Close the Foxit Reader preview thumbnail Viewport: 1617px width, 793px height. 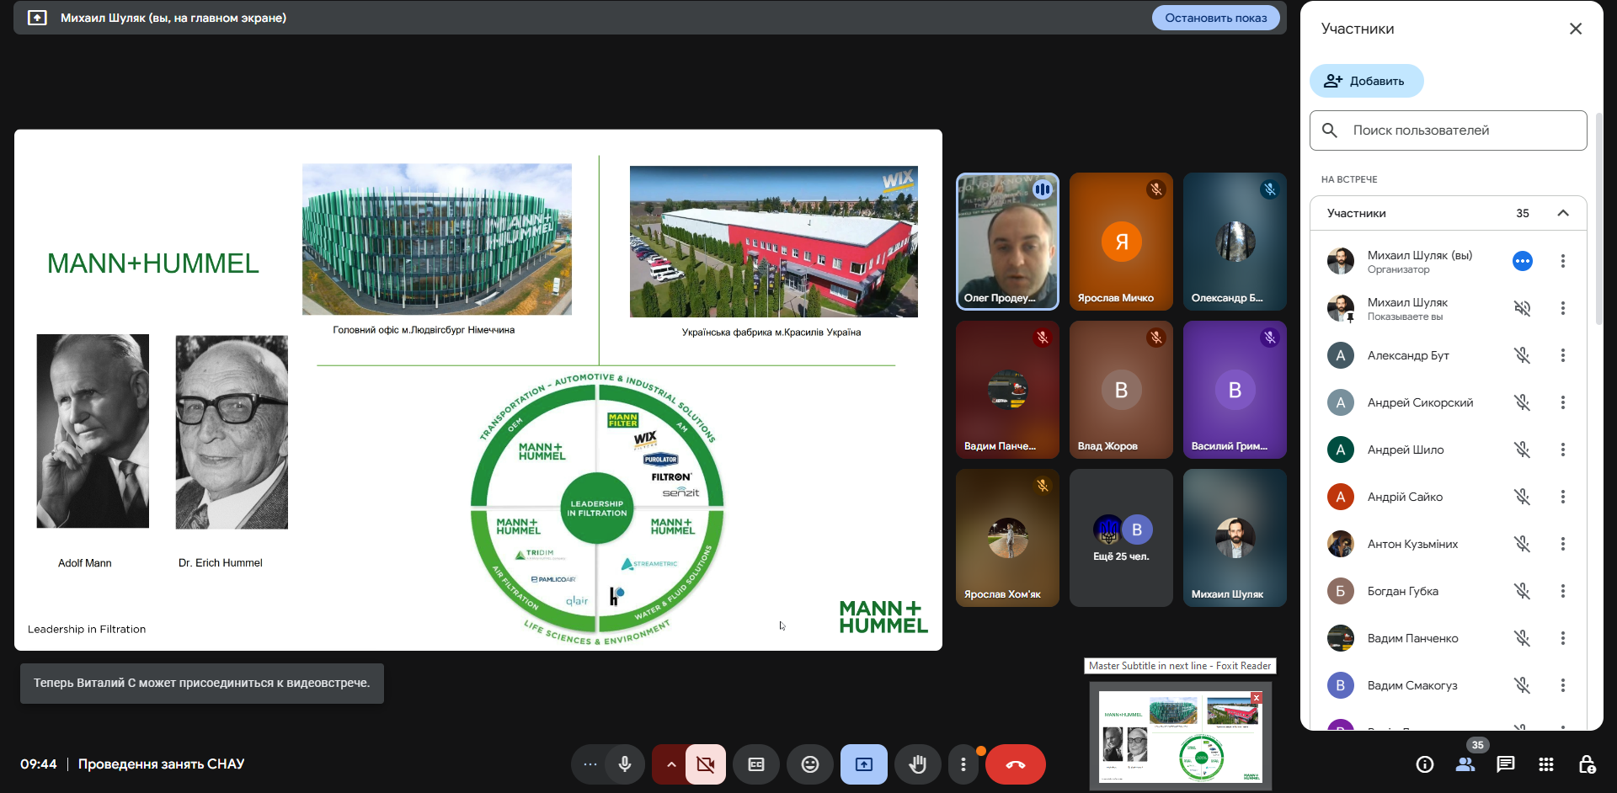click(1257, 698)
